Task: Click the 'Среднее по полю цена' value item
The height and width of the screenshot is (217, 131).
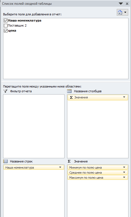Action: pos(98,173)
